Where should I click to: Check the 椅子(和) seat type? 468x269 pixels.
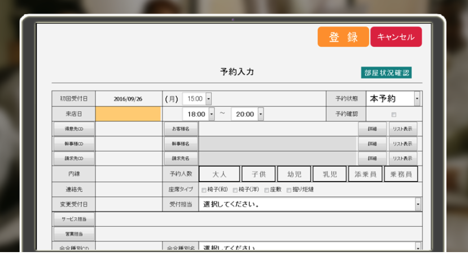pos(204,190)
